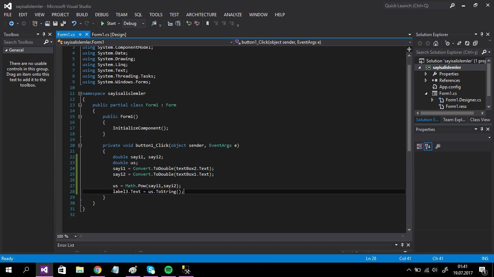Click the Decrease Indent toolbar icon
The image size is (494, 277).
[x=170, y=23]
